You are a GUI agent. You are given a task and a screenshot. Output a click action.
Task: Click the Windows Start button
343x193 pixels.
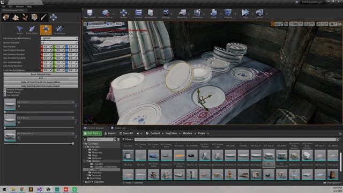4,189
